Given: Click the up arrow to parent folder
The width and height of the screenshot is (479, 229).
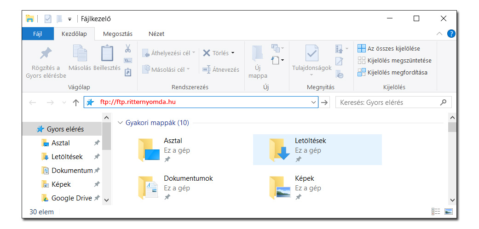Looking at the screenshot, I should tap(76, 103).
